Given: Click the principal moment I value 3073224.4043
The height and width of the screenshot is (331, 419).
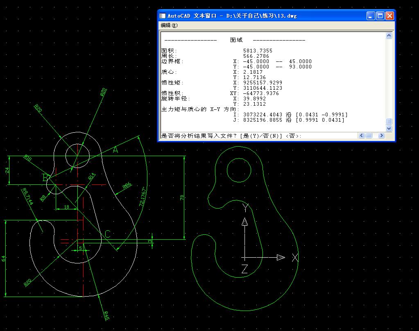Looking at the screenshot, I should coord(263,115).
